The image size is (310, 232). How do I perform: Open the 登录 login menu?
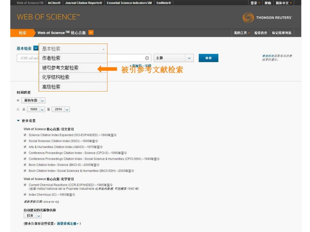[x=255, y=3]
